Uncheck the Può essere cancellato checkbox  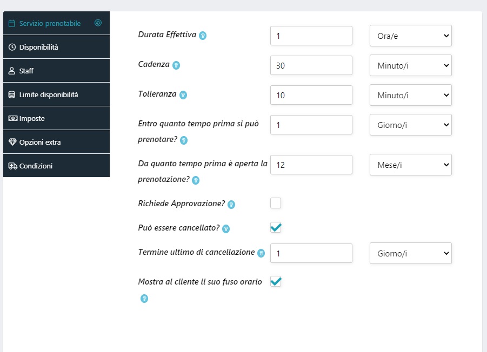click(x=276, y=227)
